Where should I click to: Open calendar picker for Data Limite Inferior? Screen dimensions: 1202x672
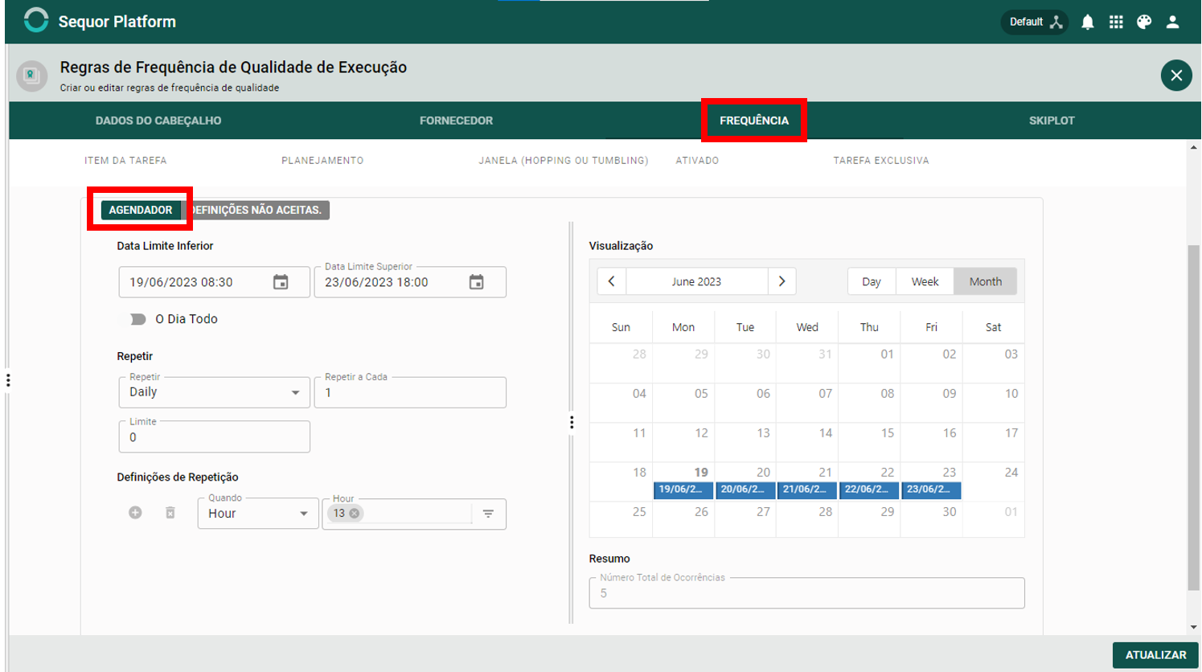(281, 282)
